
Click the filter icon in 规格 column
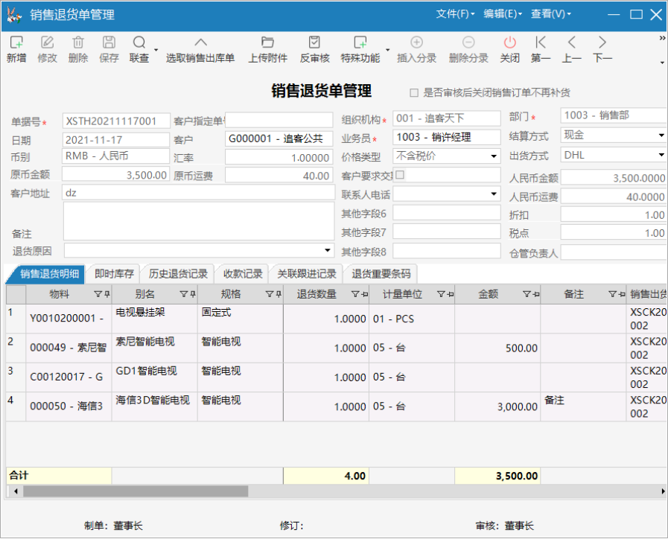click(x=270, y=294)
